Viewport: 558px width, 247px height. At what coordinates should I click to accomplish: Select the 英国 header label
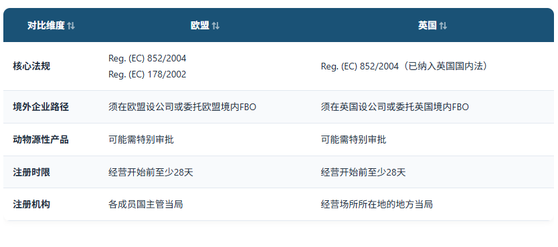[428, 25]
